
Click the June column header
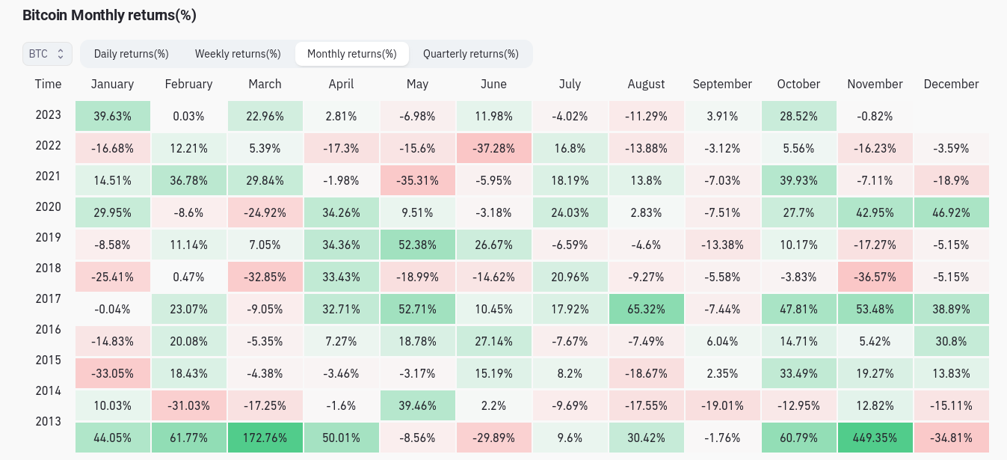(x=493, y=85)
